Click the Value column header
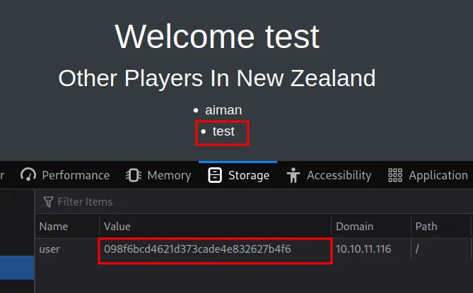Viewport: 473px width, 293px height. point(117,227)
